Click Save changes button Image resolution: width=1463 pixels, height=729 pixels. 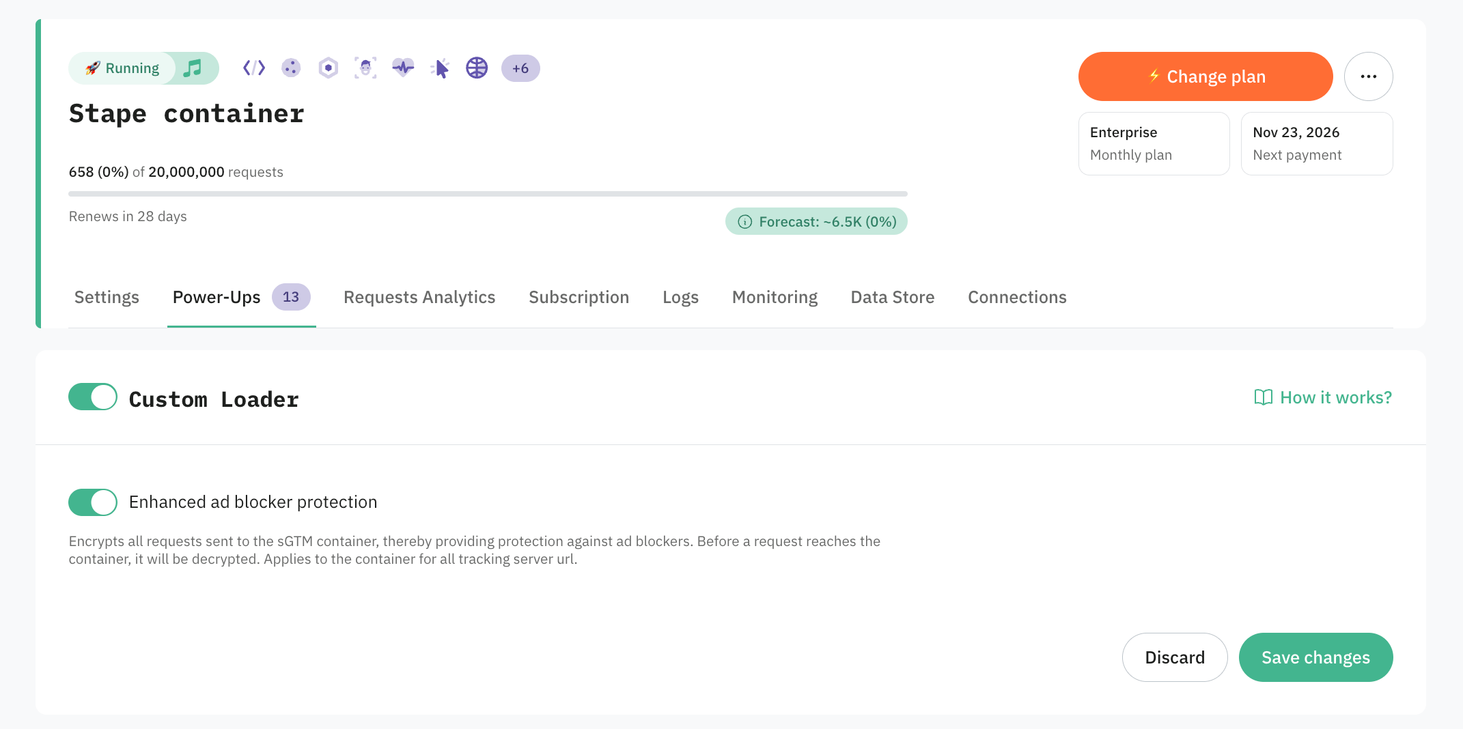tap(1316, 657)
